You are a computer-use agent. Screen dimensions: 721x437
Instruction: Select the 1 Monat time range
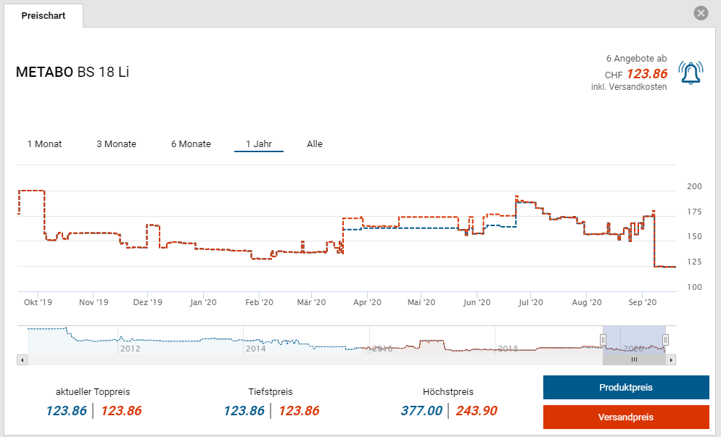[44, 144]
